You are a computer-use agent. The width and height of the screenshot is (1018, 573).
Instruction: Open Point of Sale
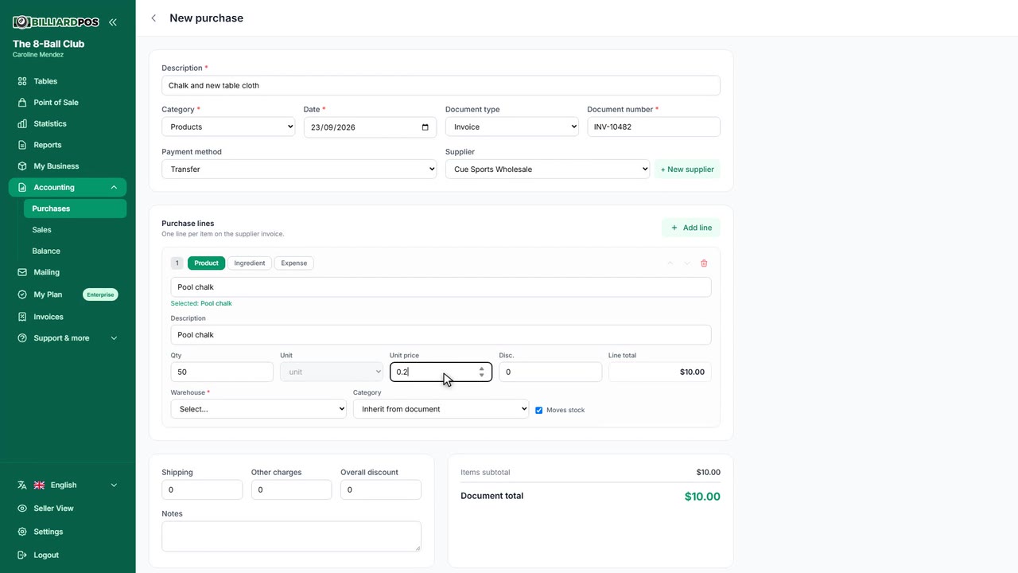68,103
